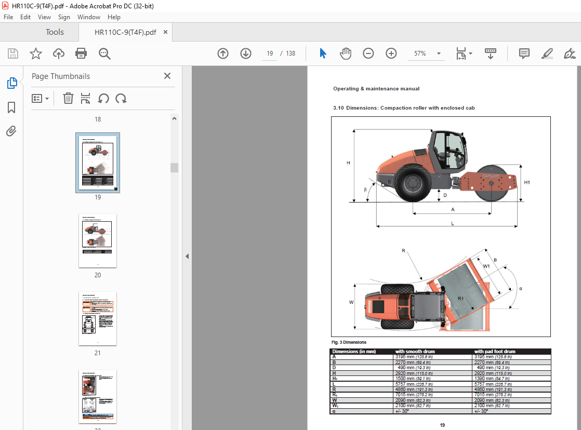Switch to the Tools tab
The height and width of the screenshot is (430, 581).
pyautogui.click(x=55, y=32)
